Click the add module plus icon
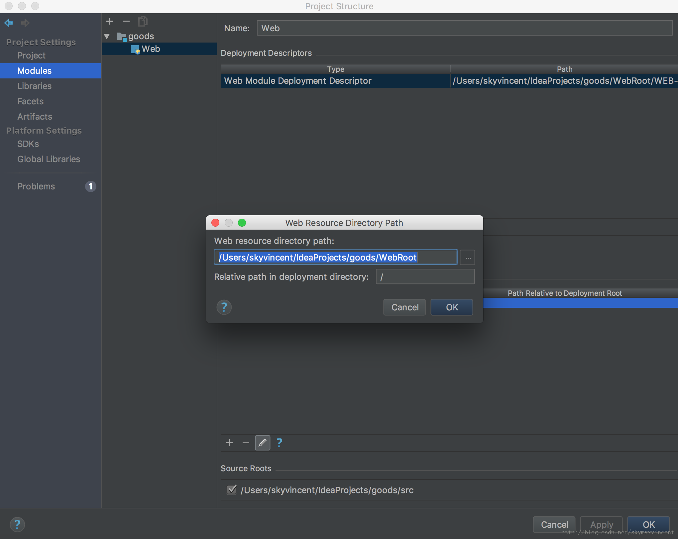 110,22
